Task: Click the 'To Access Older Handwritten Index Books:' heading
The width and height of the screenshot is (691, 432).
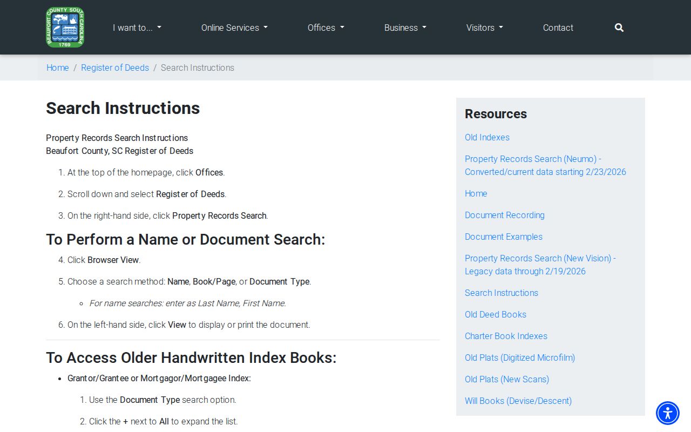Action: tap(191, 357)
